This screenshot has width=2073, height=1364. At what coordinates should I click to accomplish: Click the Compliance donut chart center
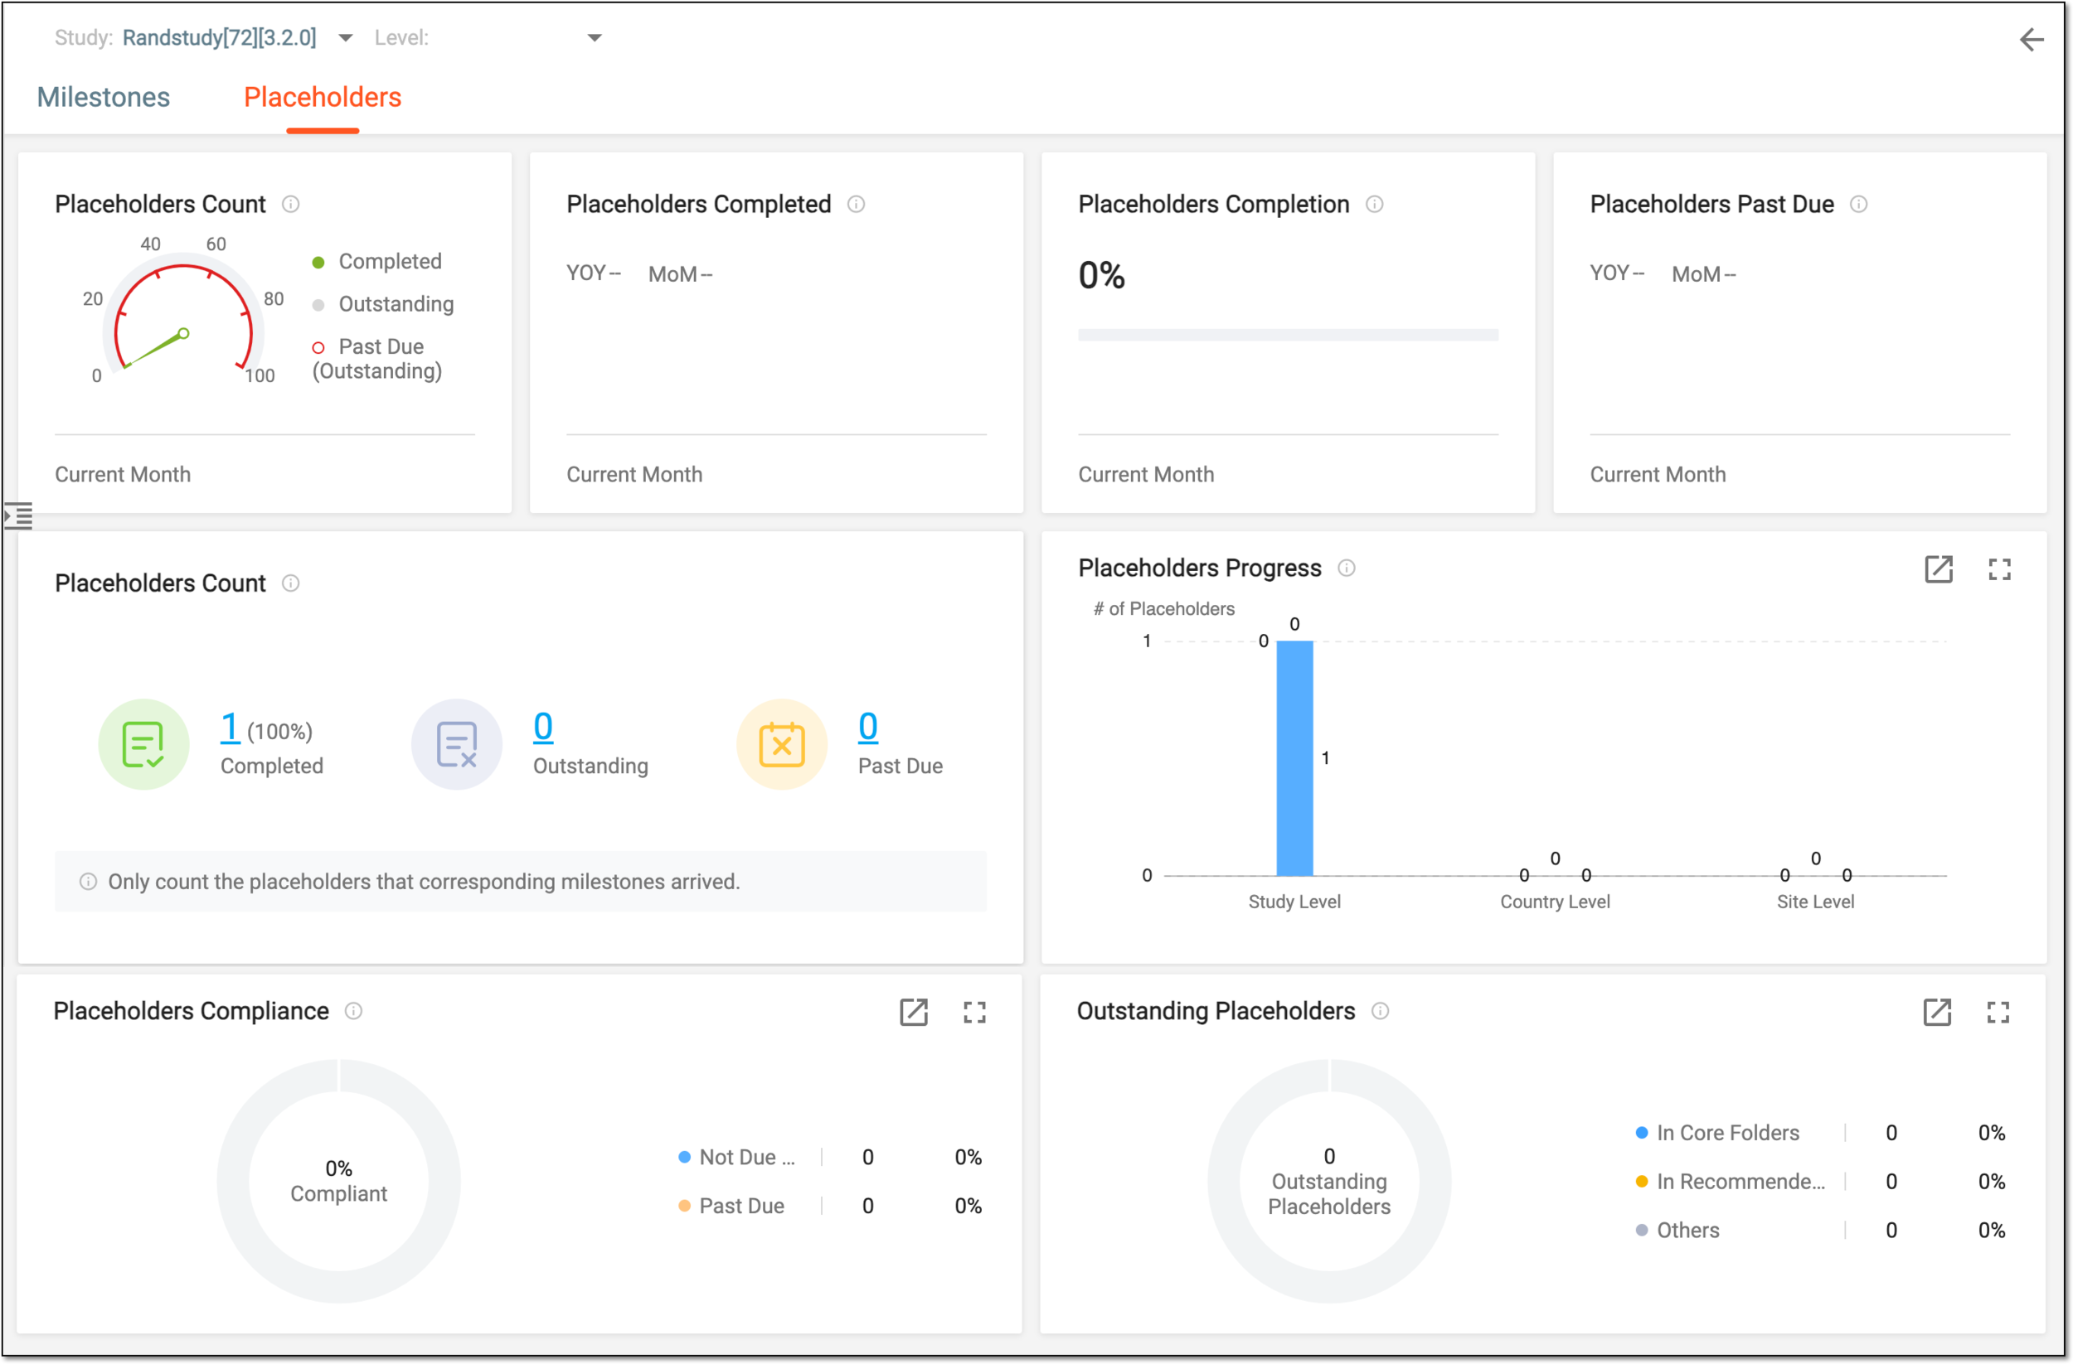[339, 1180]
